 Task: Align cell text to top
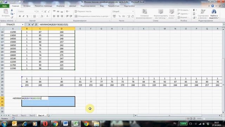(x=54, y=11)
